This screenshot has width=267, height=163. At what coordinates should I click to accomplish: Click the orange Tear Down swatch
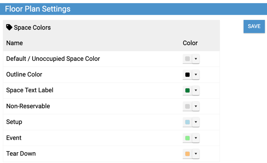click(187, 154)
